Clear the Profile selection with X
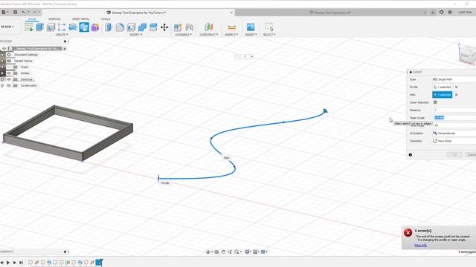The height and width of the screenshot is (267, 476). click(456, 88)
